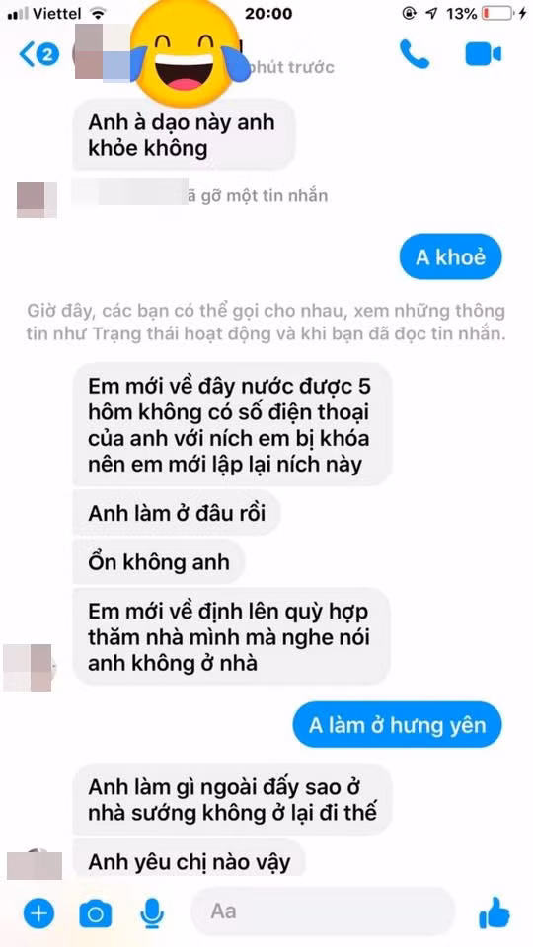Image resolution: width=533 pixels, height=947 pixels.
Task: Tap the back arrow with unread badge
Action: (x=39, y=55)
